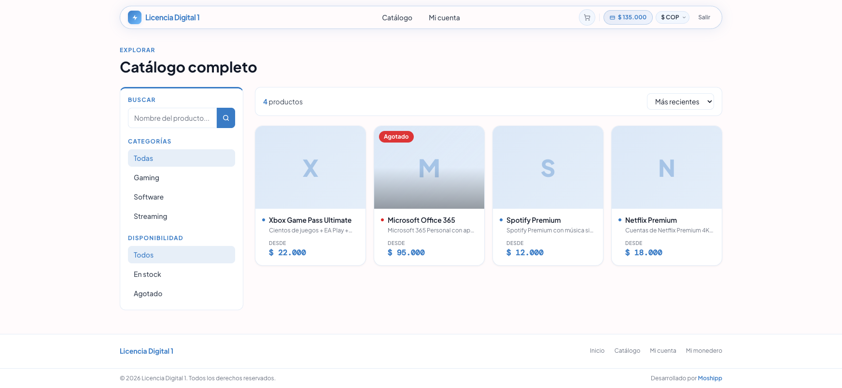Click the Microsoft Office 365 title
The image size is (842, 388).
tap(421, 220)
